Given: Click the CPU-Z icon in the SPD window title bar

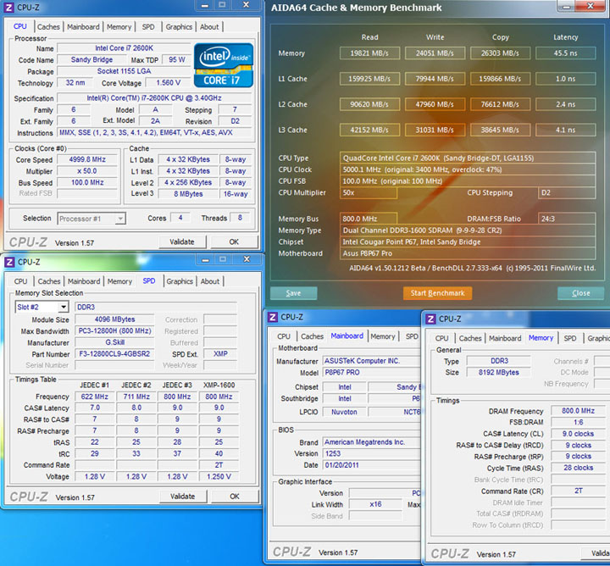Looking at the screenshot, I should (9, 262).
